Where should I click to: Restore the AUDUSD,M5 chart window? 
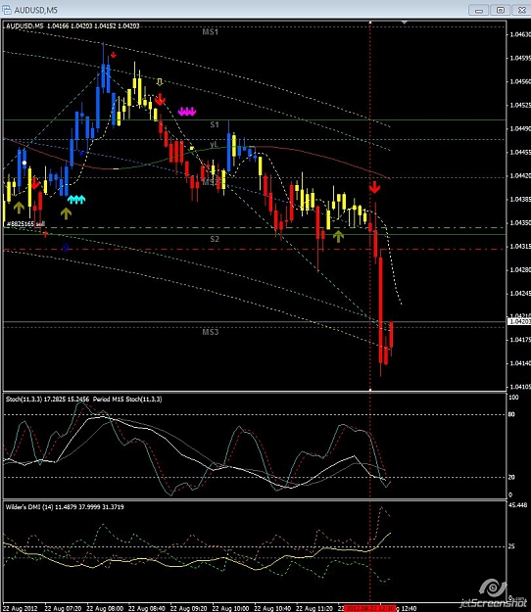coord(501,10)
